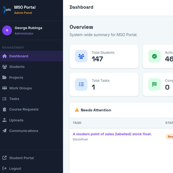Click the MSO Portal title text
Screen dimensions: 173x173
pyautogui.click(x=25, y=7)
